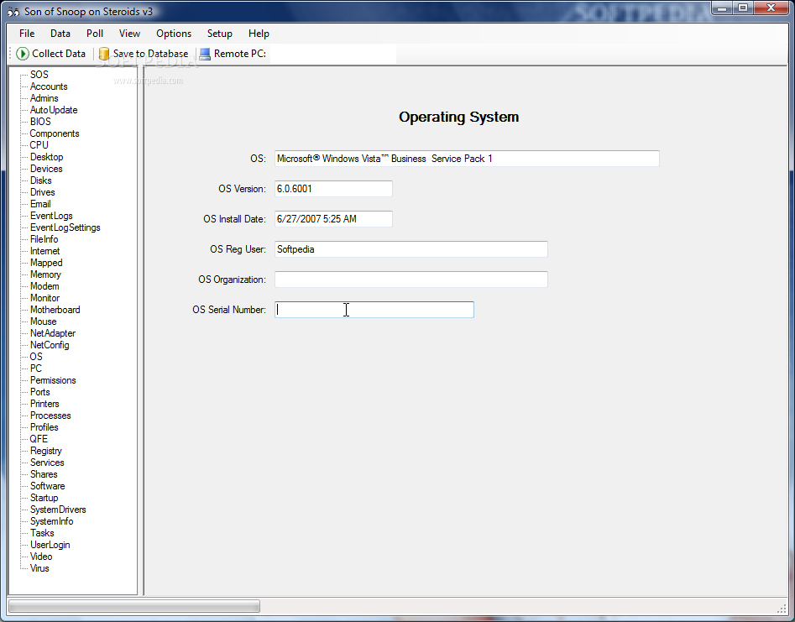Select BIOS in the tree
The image size is (795, 622).
tap(40, 122)
